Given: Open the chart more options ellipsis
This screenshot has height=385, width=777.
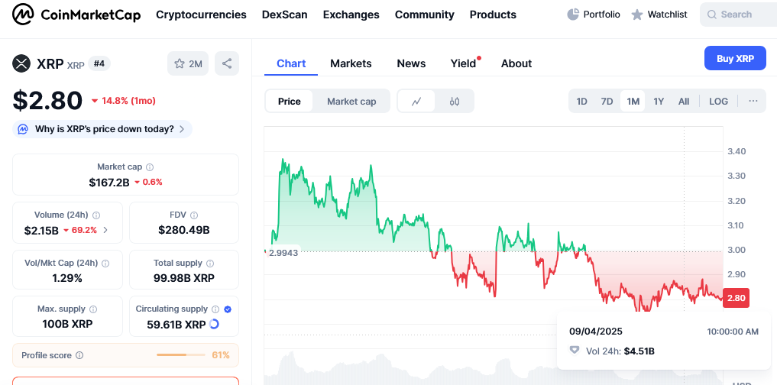Looking at the screenshot, I should pos(753,101).
